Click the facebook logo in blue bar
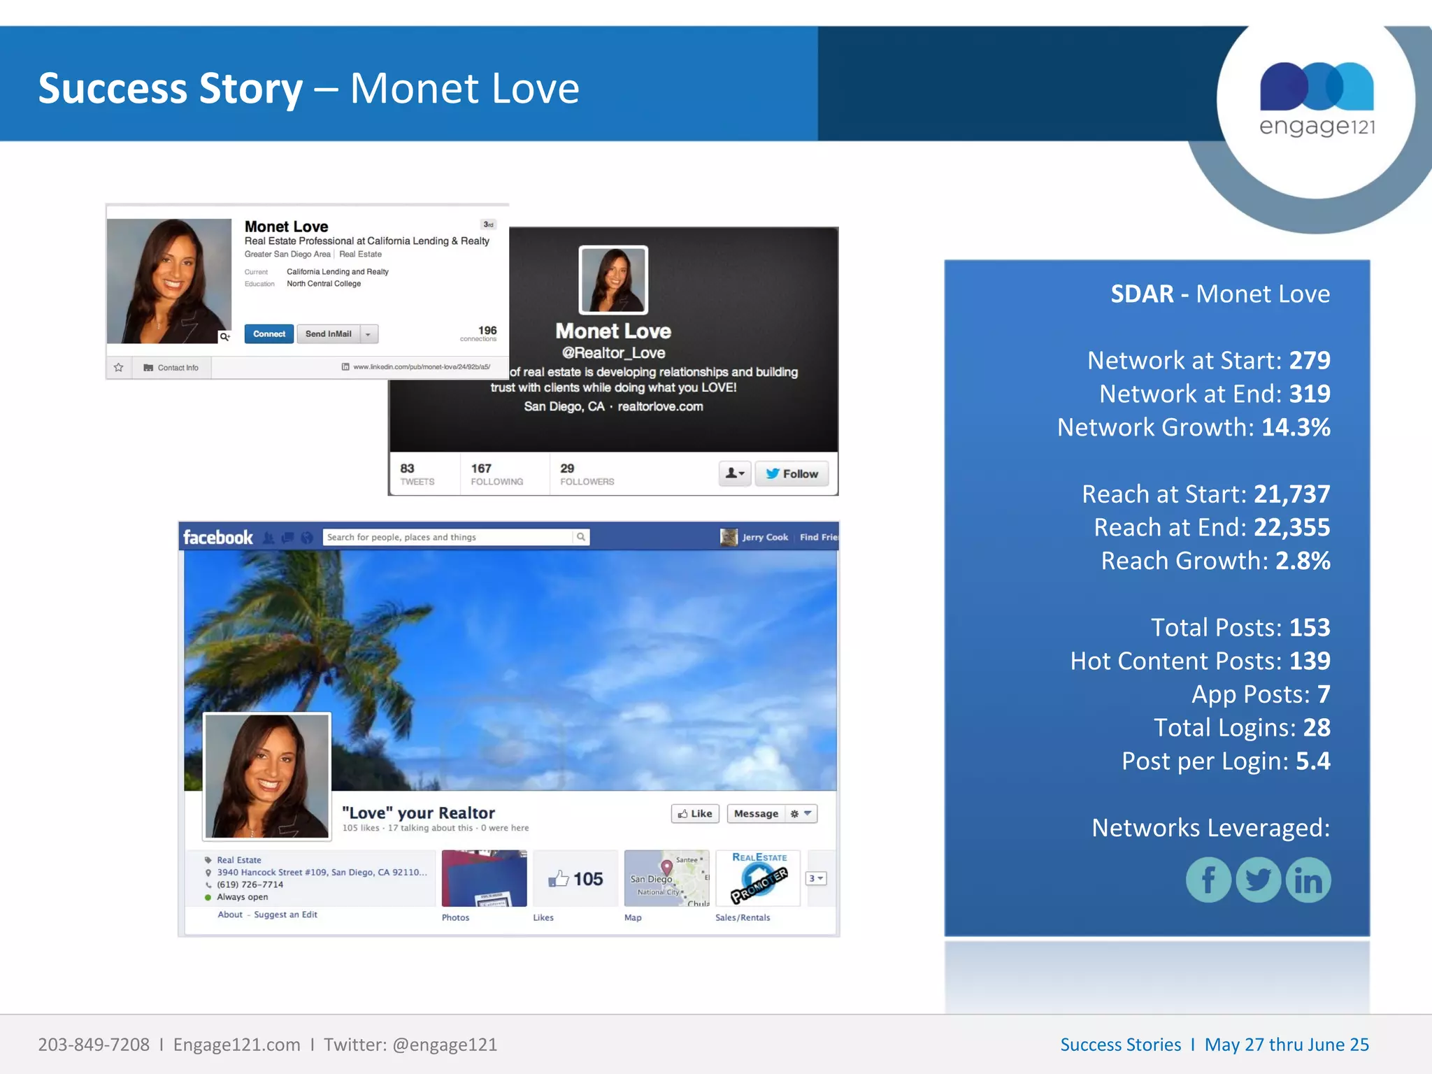Viewport: 1432px width, 1074px height. (x=217, y=537)
